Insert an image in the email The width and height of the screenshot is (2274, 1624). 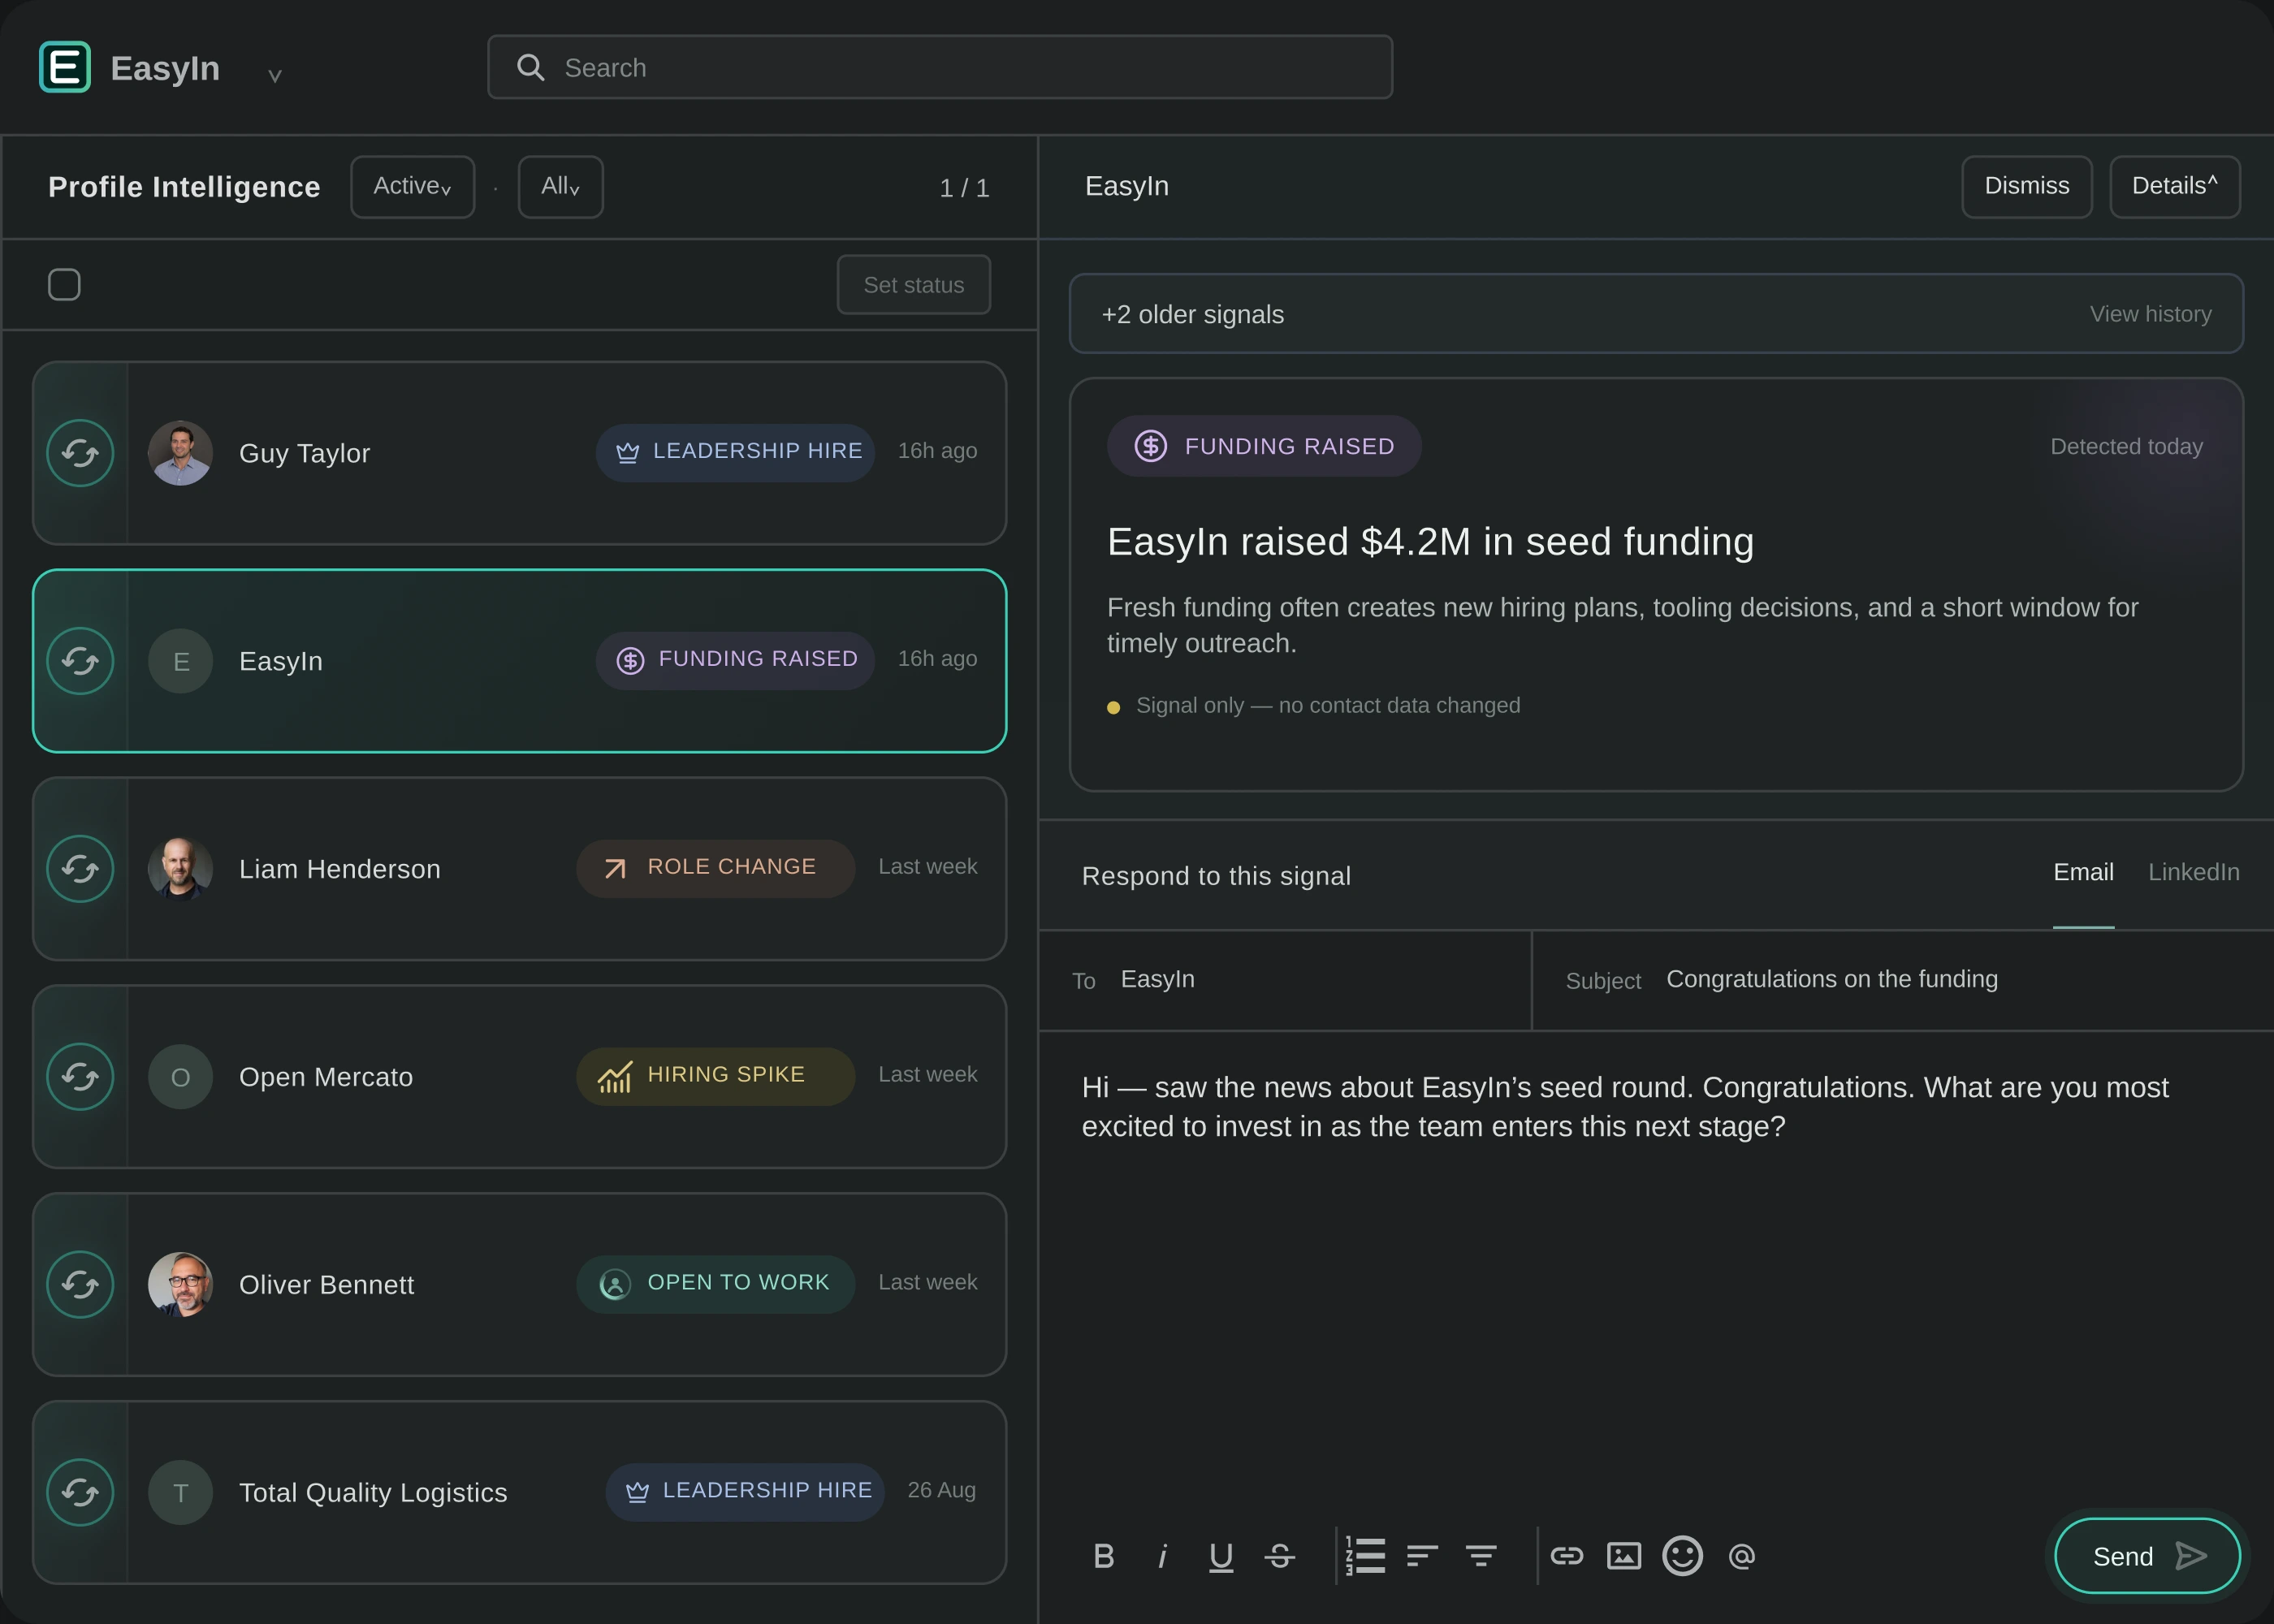1624,1556
